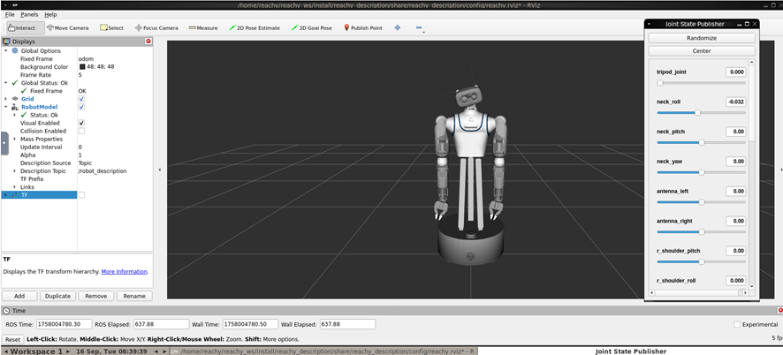Activate the Move Camera tool
The width and height of the screenshot is (783, 355).
coord(67,27)
